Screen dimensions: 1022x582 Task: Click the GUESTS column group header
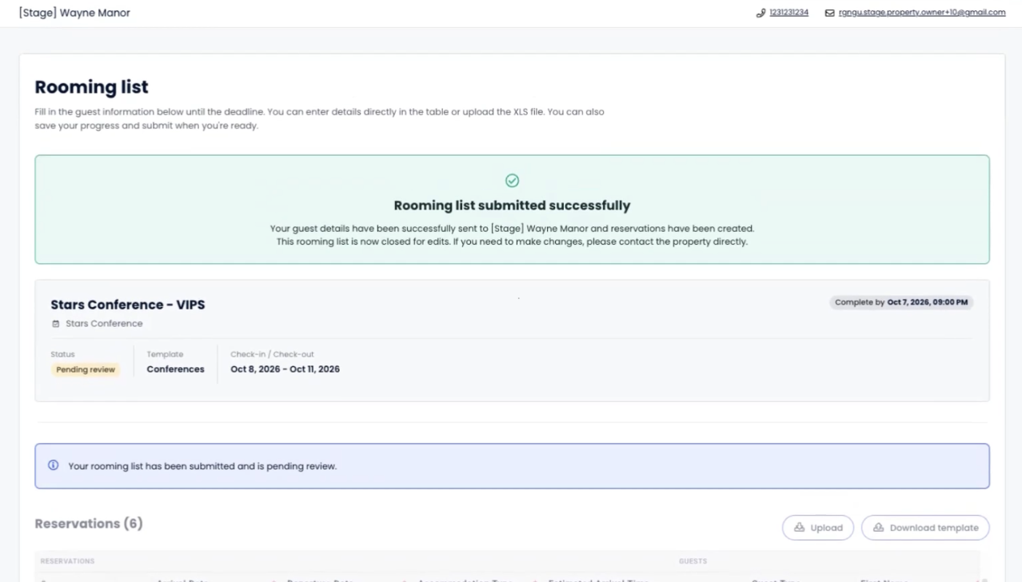[x=693, y=561]
